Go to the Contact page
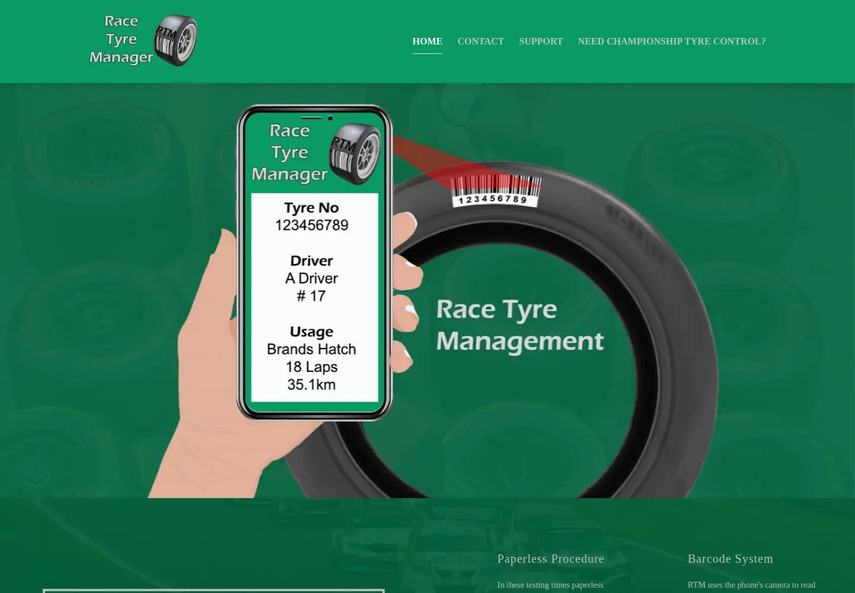This screenshot has width=855, height=593. [481, 42]
